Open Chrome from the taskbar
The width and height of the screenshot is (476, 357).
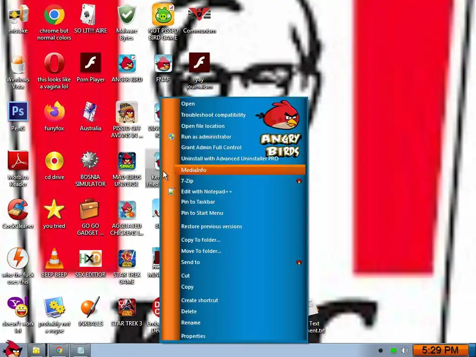coord(59,350)
